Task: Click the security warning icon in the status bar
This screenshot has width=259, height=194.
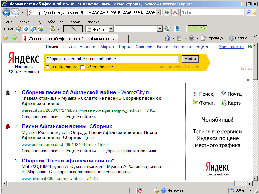Action: click(x=156, y=190)
